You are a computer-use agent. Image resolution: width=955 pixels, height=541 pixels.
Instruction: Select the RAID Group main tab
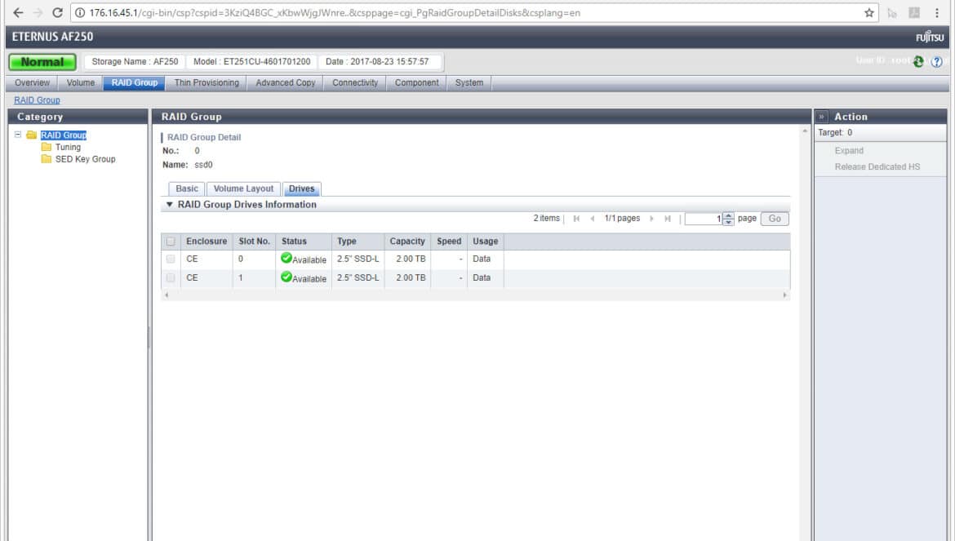click(134, 82)
